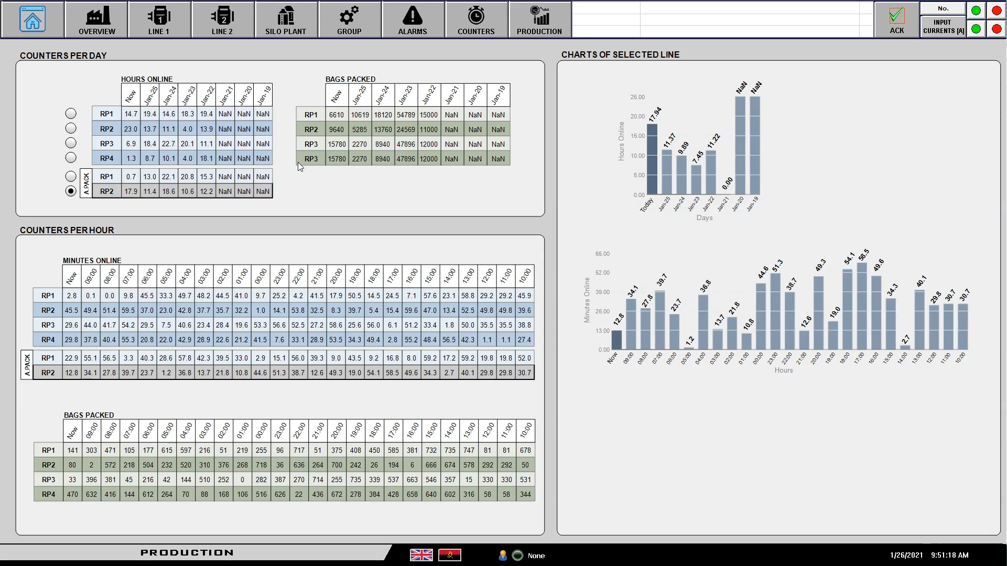Select the RP4 hours online radio button

pyautogui.click(x=71, y=158)
